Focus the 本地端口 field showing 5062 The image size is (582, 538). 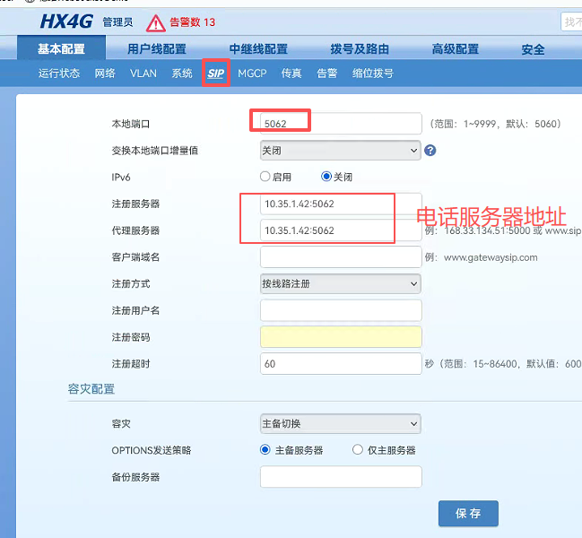tap(341, 124)
